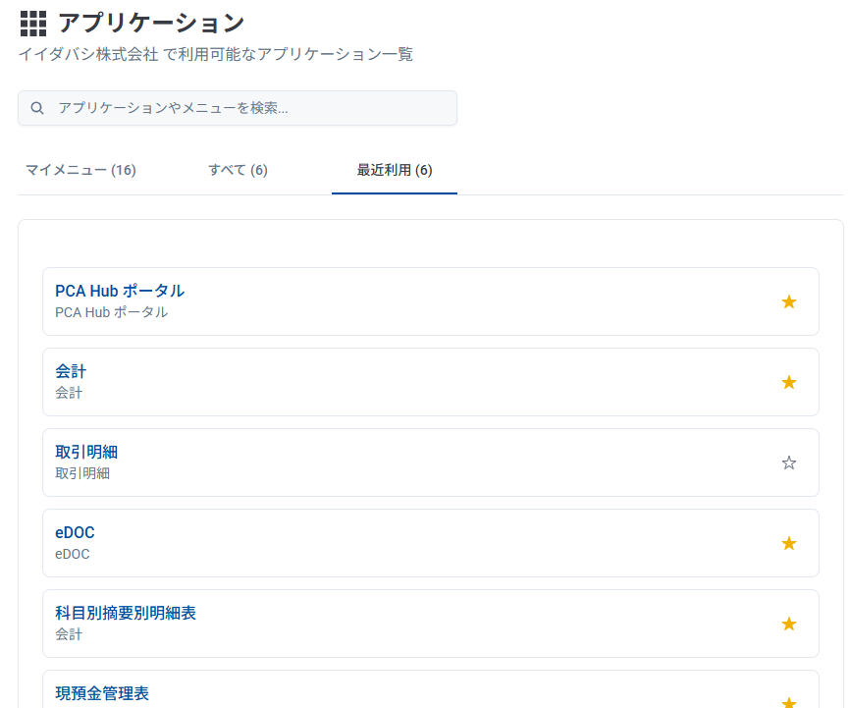Open the すべて (6) tab
The height and width of the screenshot is (708, 849).
(x=238, y=170)
